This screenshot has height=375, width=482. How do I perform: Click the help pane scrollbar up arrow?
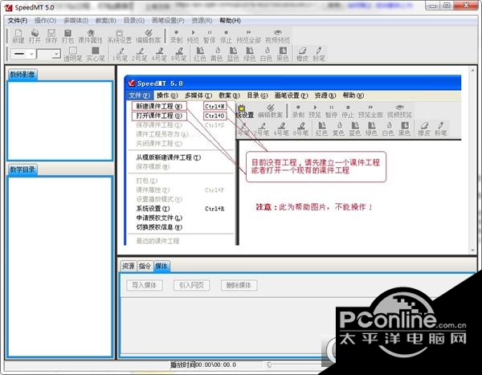[x=473, y=71]
